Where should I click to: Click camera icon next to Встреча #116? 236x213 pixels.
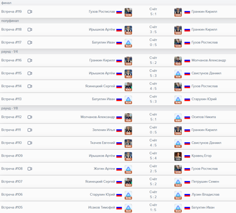pos(30,60)
